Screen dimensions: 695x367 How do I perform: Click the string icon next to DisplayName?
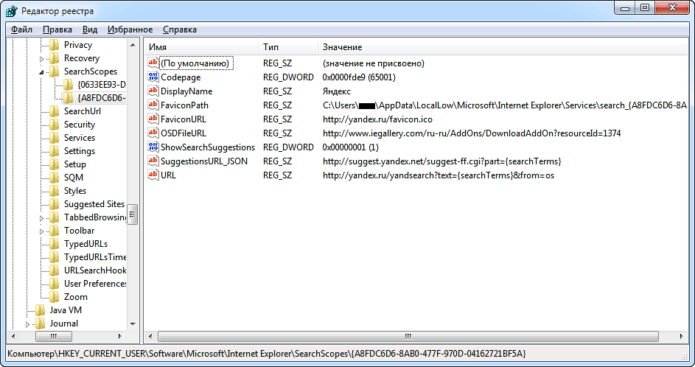click(153, 91)
